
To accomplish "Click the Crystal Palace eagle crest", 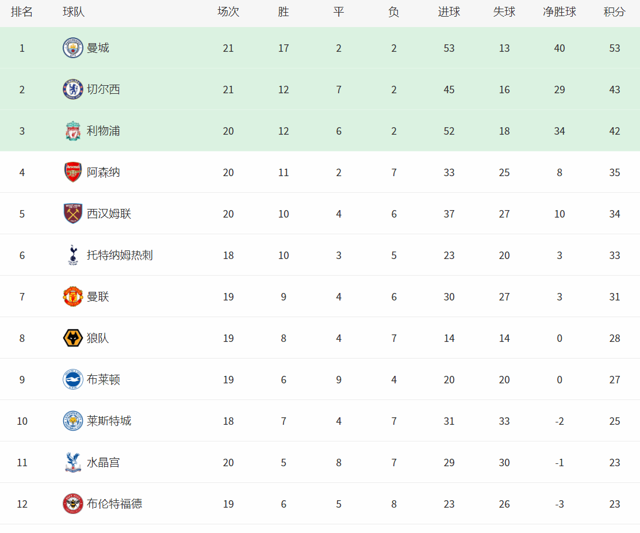I will click(x=73, y=462).
